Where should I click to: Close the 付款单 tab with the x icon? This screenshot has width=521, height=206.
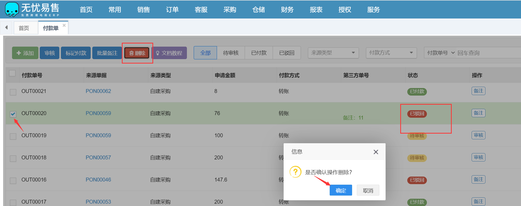[64, 25]
